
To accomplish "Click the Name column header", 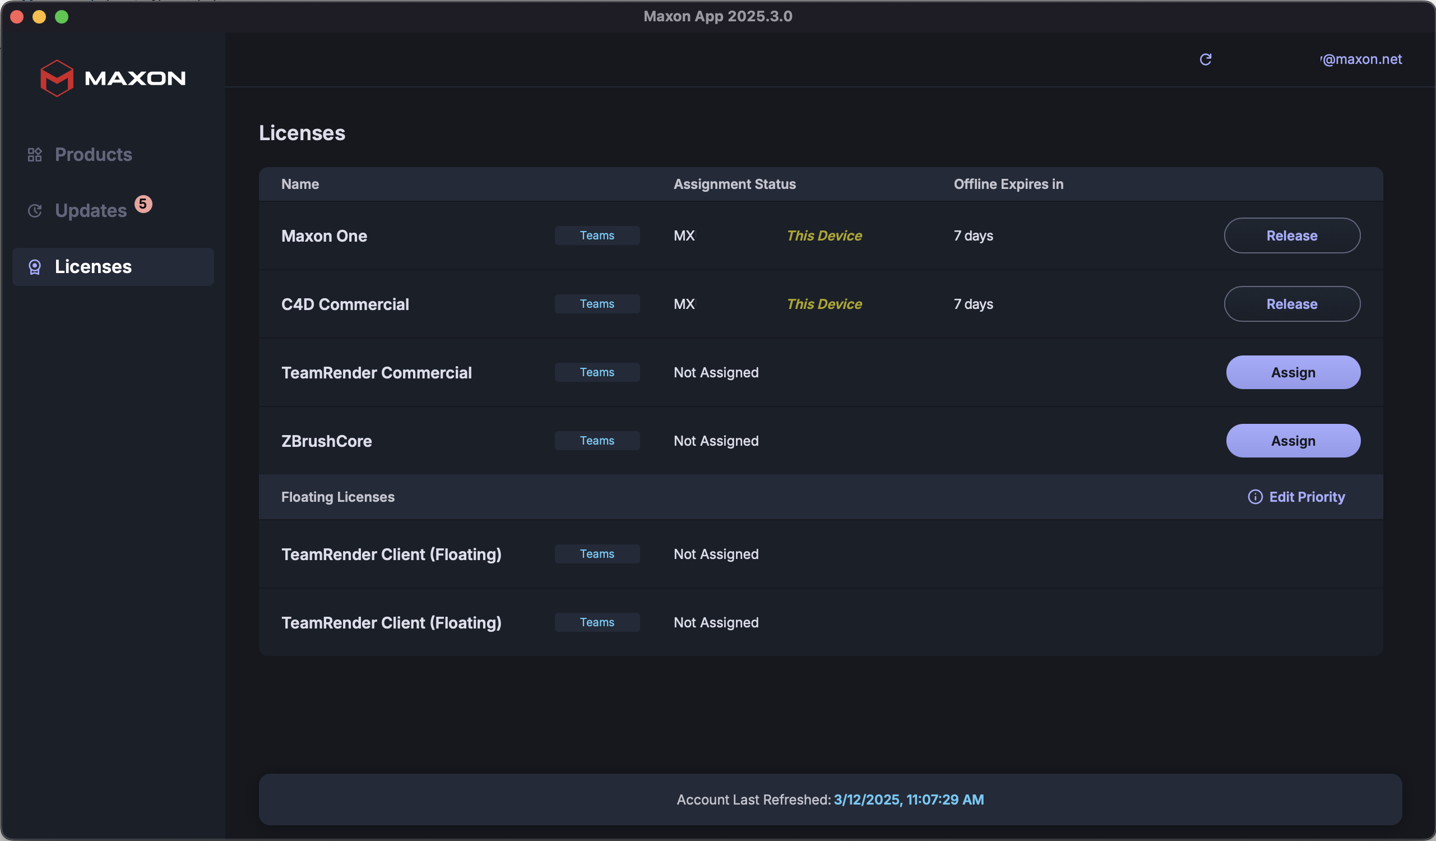I will pyautogui.click(x=300, y=184).
